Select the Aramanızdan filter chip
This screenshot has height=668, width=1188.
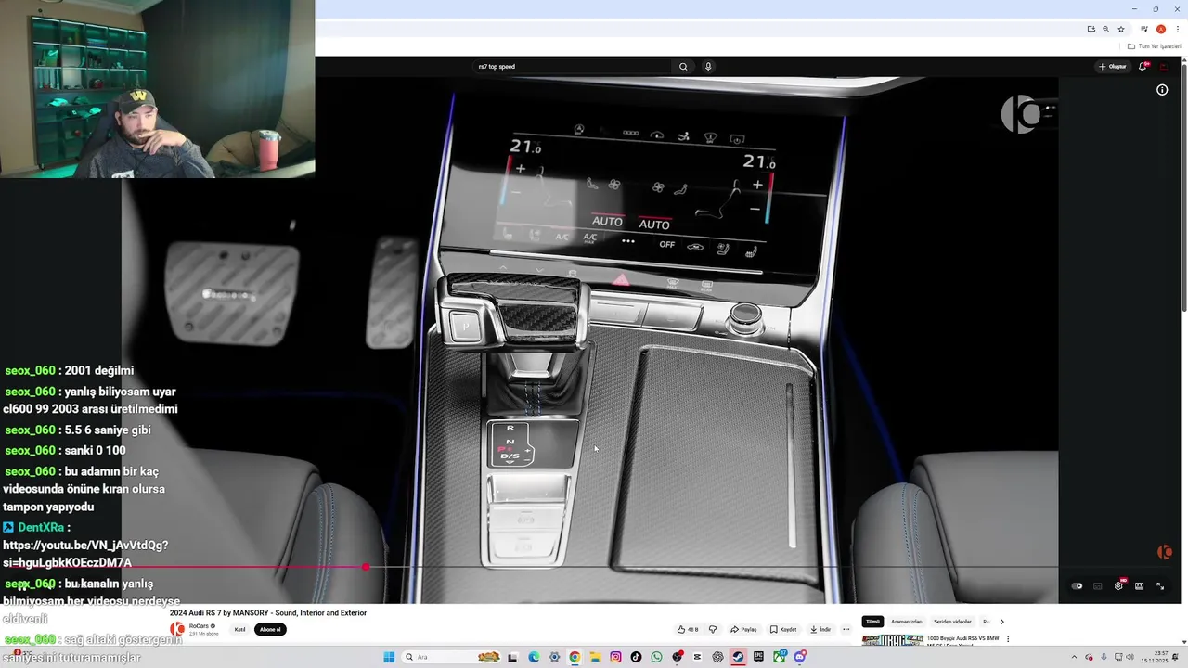click(x=907, y=622)
